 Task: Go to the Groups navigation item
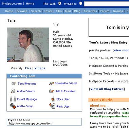118,11
